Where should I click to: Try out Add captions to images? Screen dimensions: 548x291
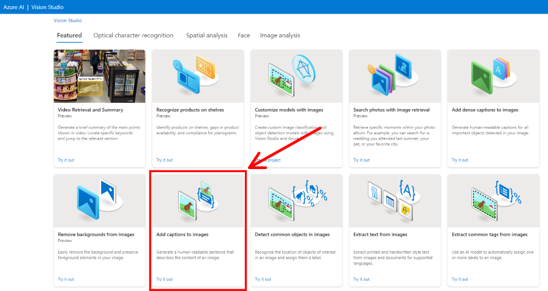point(164,279)
